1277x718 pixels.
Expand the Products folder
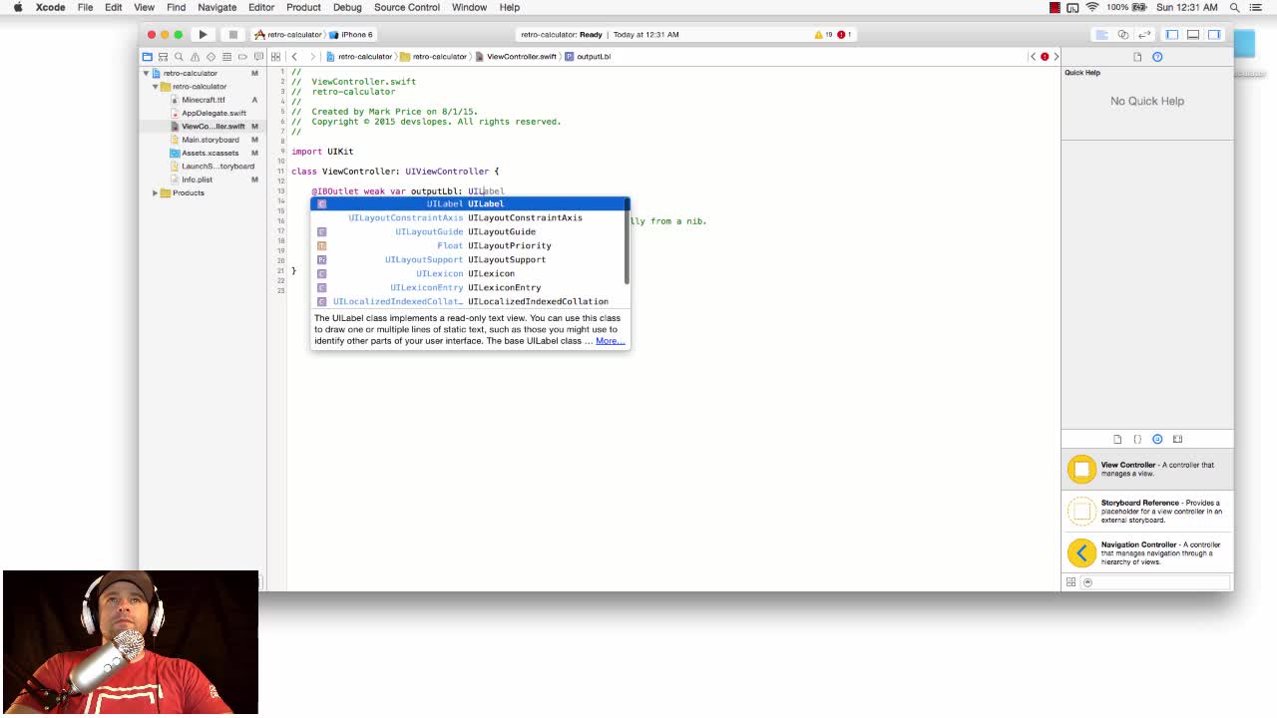pos(155,192)
